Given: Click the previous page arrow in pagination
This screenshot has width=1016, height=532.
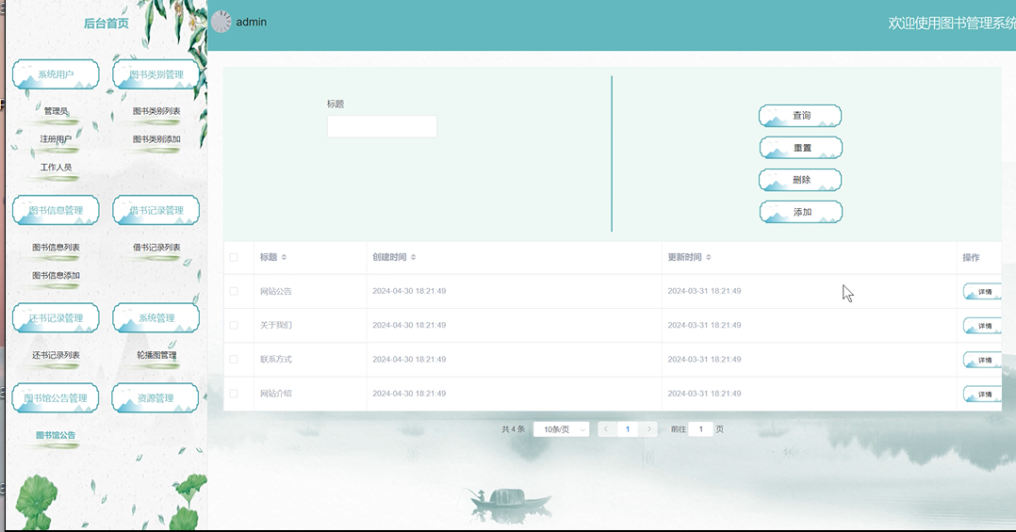Looking at the screenshot, I should 607,429.
